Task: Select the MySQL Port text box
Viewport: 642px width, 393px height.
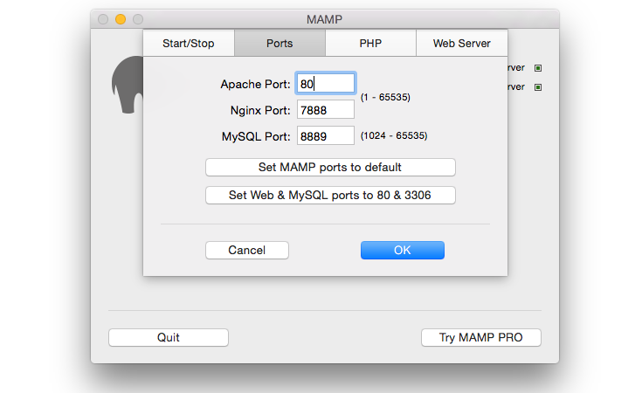Action: pos(325,135)
